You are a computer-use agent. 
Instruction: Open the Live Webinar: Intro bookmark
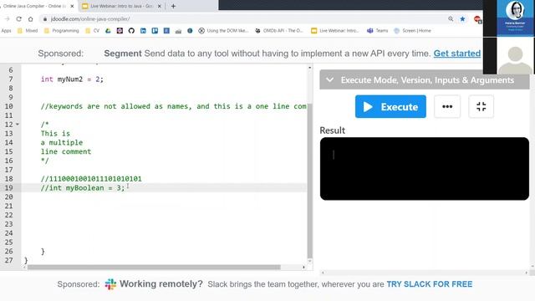(335, 31)
